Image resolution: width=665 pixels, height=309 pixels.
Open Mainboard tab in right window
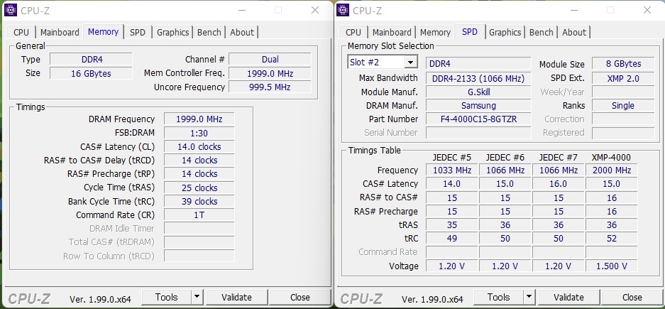tap(392, 32)
